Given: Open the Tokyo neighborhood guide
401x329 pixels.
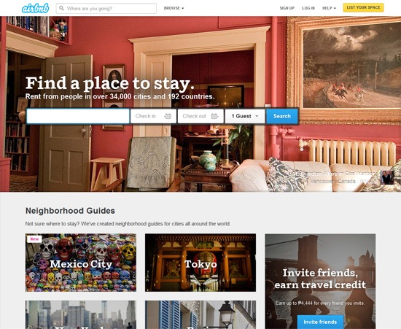Looking at the screenshot, I should click(x=200, y=263).
